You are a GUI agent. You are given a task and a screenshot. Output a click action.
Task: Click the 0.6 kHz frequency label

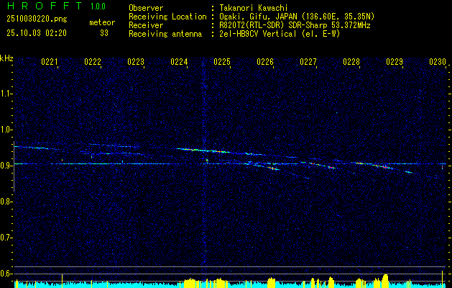pyautogui.click(x=6, y=274)
